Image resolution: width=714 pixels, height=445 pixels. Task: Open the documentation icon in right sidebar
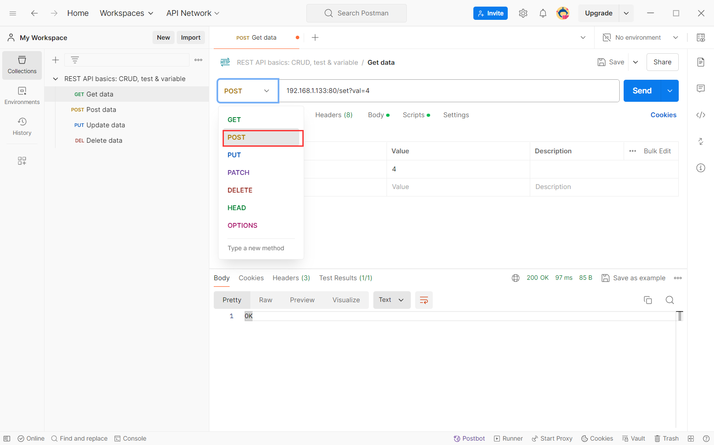tap(701, 62)
